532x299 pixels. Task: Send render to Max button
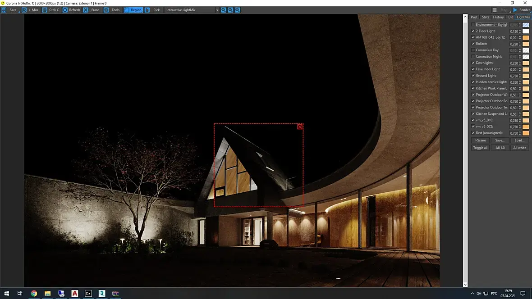(x=30, y=10)
